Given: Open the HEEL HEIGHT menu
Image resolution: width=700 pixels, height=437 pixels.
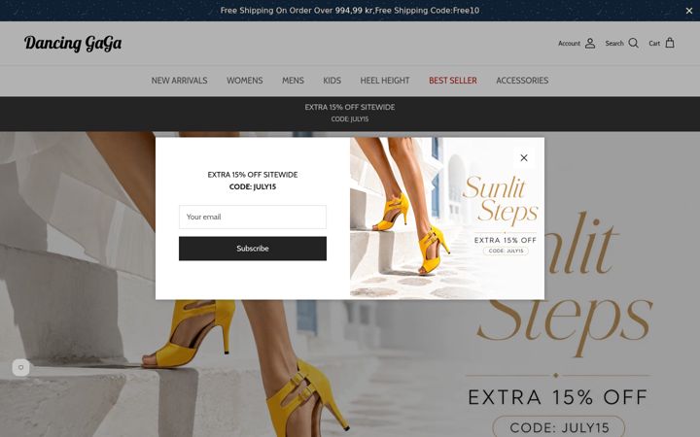Looking at the screenshot, I should point(385,81).
